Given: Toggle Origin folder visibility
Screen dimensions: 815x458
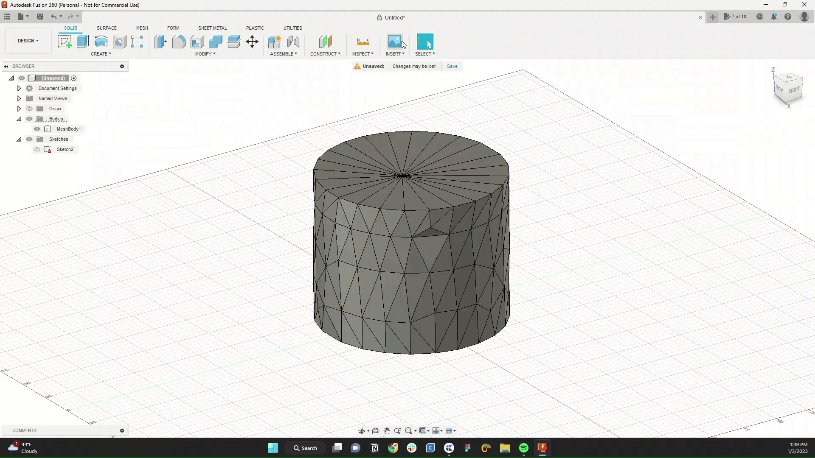Looking at the screenshot, I should point(29,109).
